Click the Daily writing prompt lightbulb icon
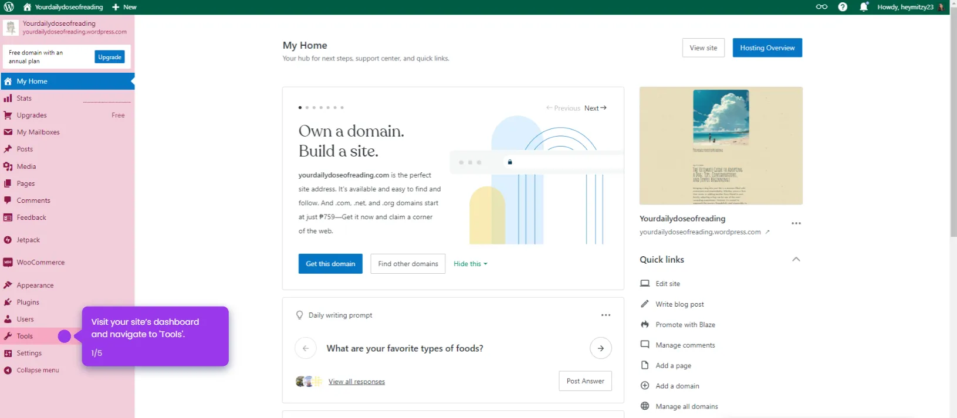957x418 pixels. 300,315
